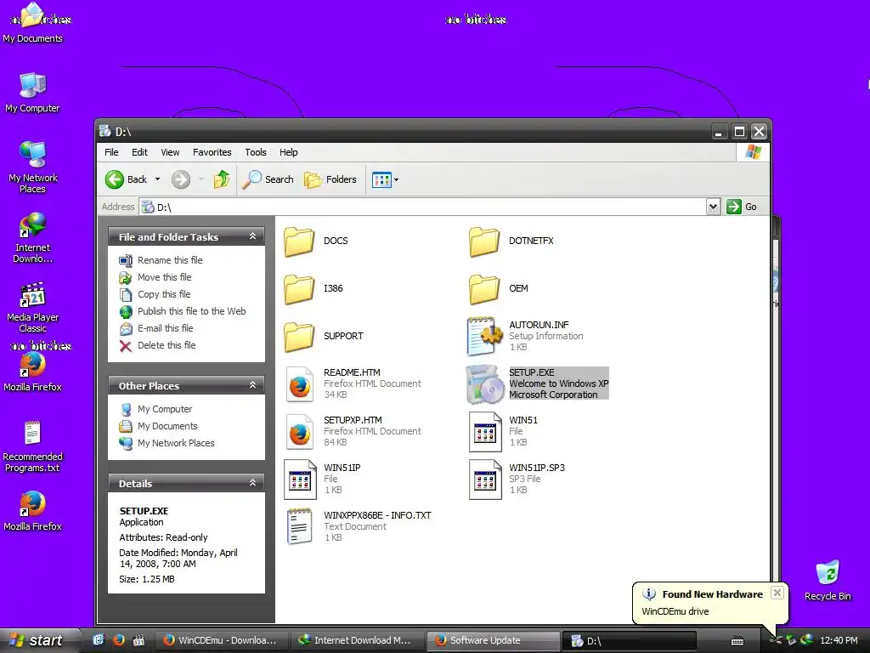870x653 pixels.
Task: Close the Found New Hardware balloon
Action: point(777,593)
